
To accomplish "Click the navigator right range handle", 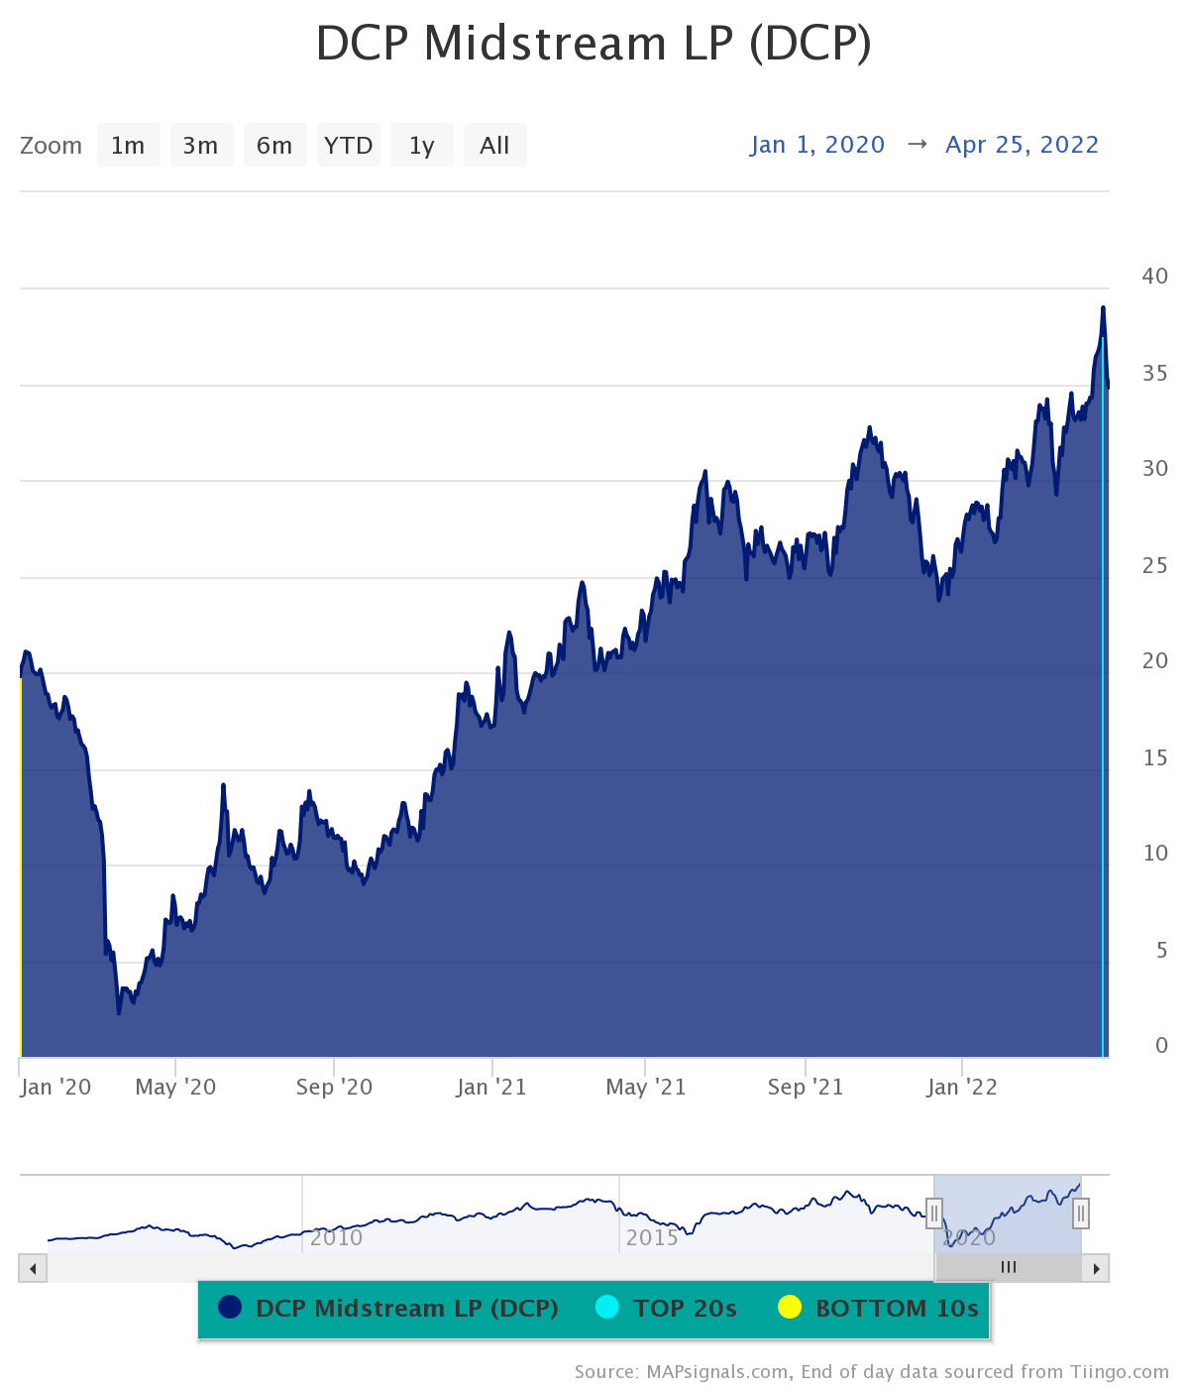I will pyautogui.click(x=1081, y=1213).
